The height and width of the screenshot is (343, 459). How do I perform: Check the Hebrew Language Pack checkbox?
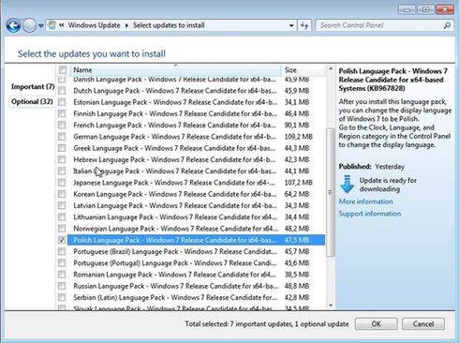[x=62, y=159]
